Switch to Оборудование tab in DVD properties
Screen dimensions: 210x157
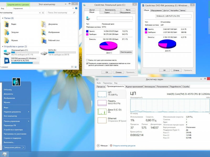click(x=156, y=10)
